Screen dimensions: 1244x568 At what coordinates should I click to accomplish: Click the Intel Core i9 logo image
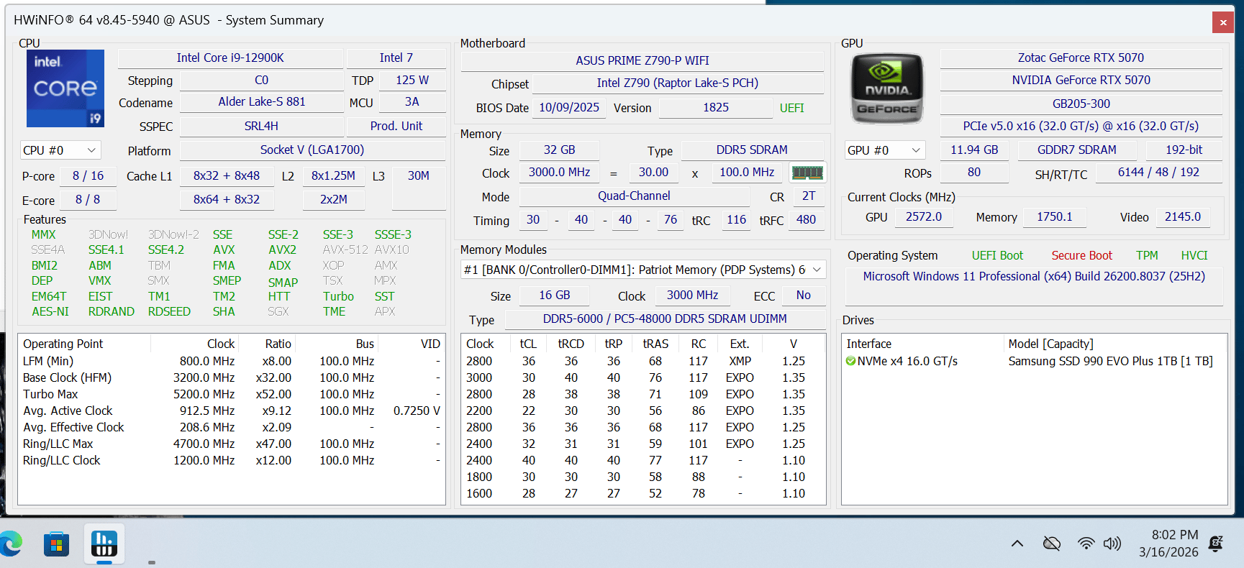pos(65,88)
